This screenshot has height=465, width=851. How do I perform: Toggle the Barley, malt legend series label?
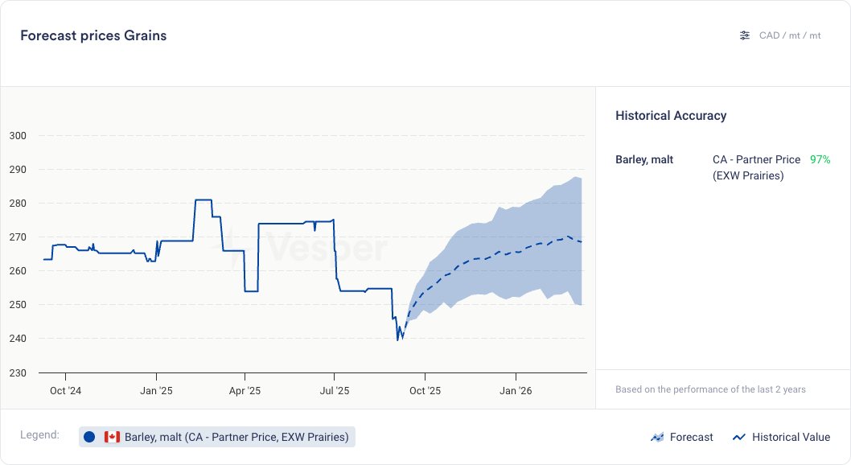point(236,437)
